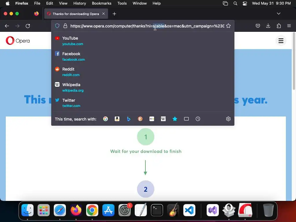
Task: Open Google Chrome from the Dock
Action: pos(92,210)
